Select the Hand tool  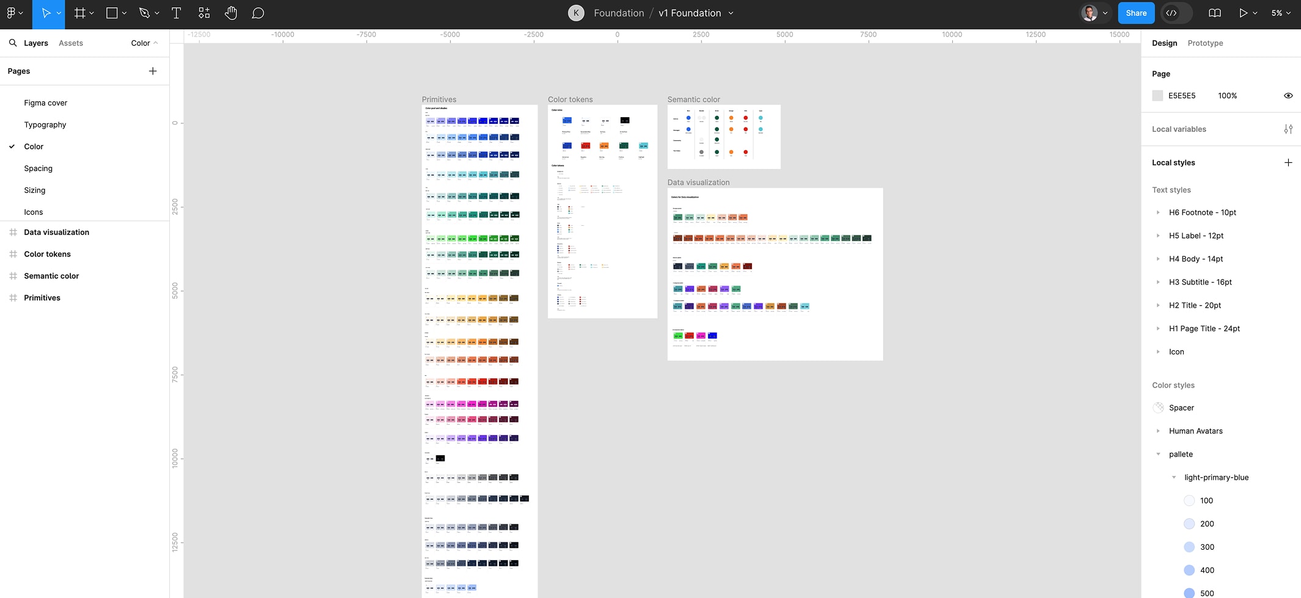pos(231,13)
